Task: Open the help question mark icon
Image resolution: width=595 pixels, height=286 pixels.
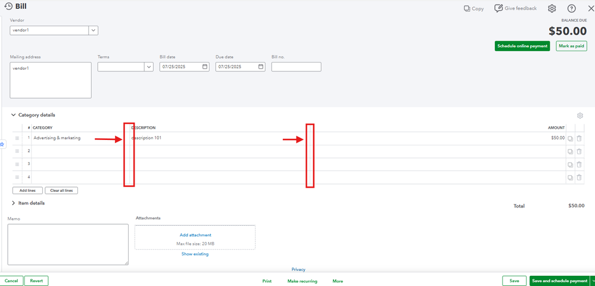Action: click(571, 8)
